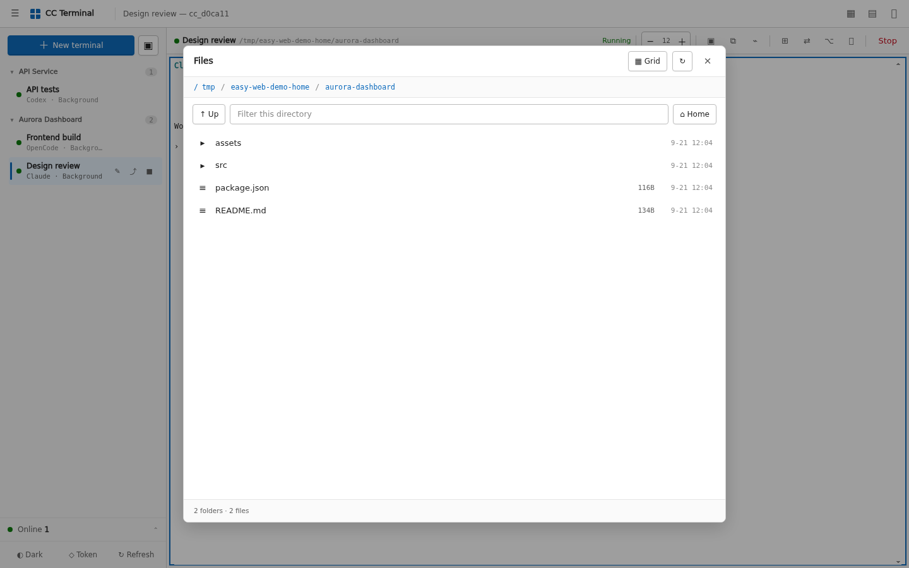
Task: Decrease terminal font size with minus
Action: [x=650, y=41]
